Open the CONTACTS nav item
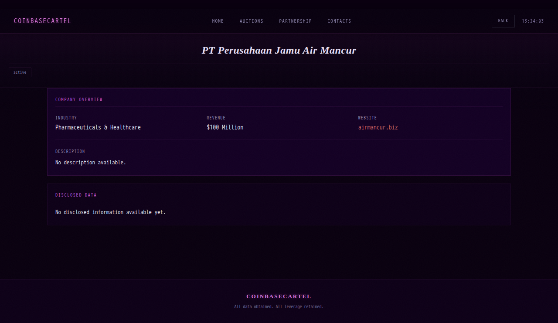558x323 pixels. (x=339, y=21)
